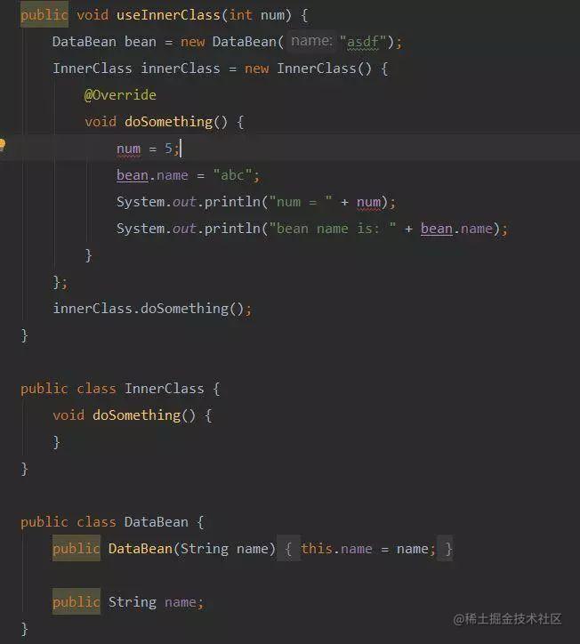580x644 pixels.
Task: Click 'new InnerClass()' anonymous class creation
Action: tap(308, 68)
